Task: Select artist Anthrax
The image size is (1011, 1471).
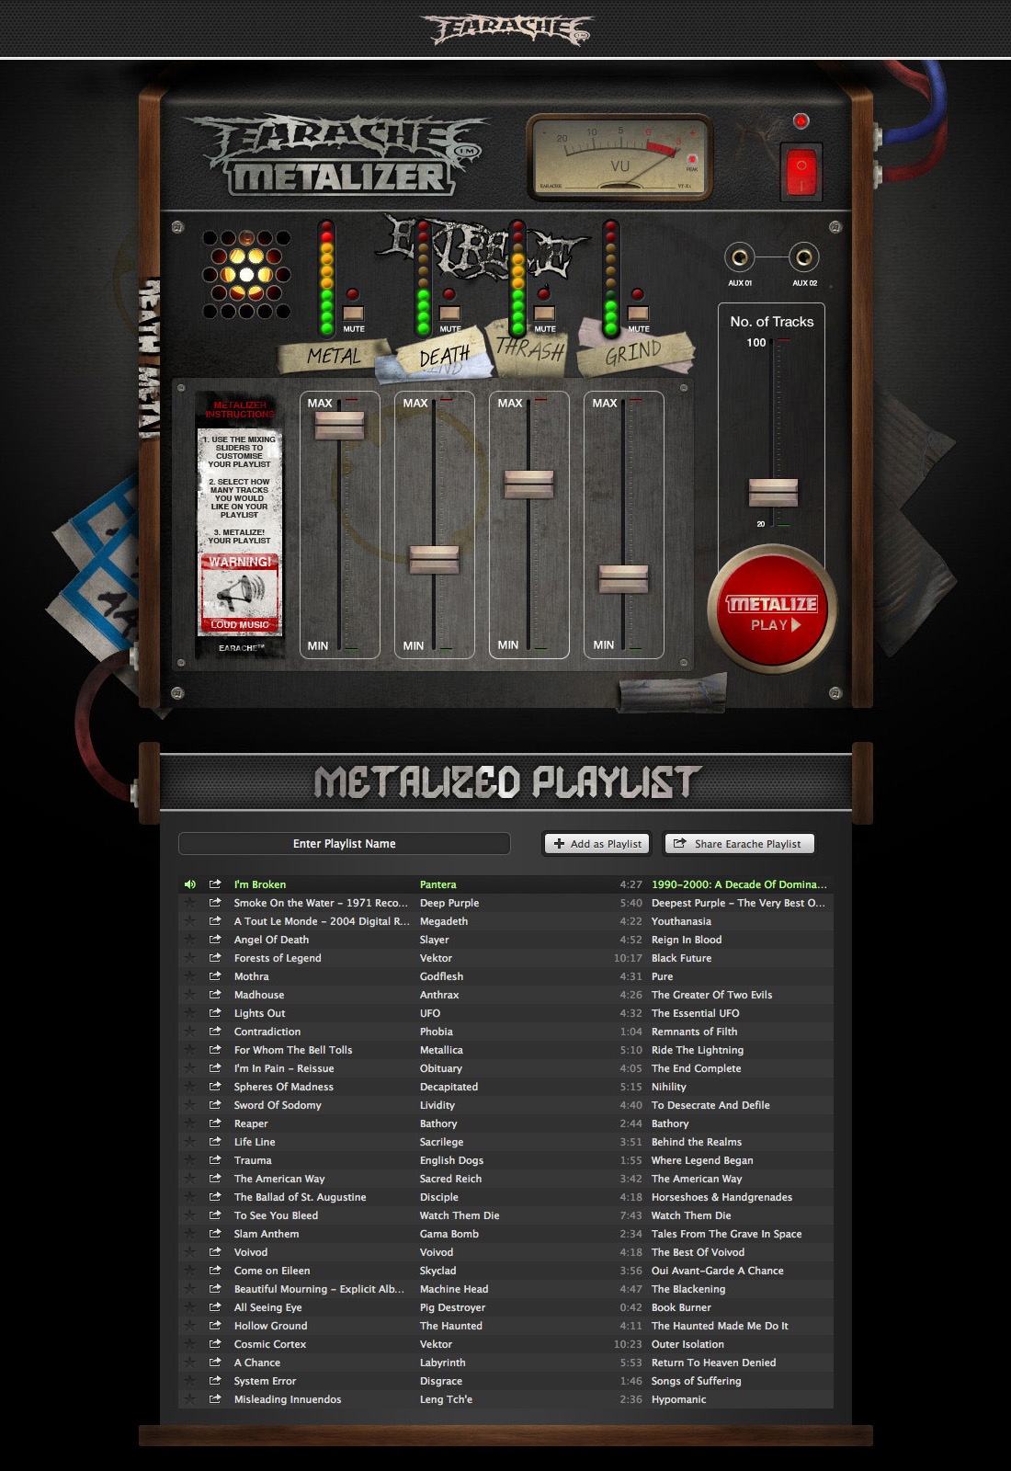Action: pos(439,995)
